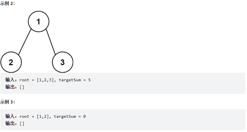Click the 'targetSum = 0' text
Screen dimensions: 247x132
coord(70,117)
